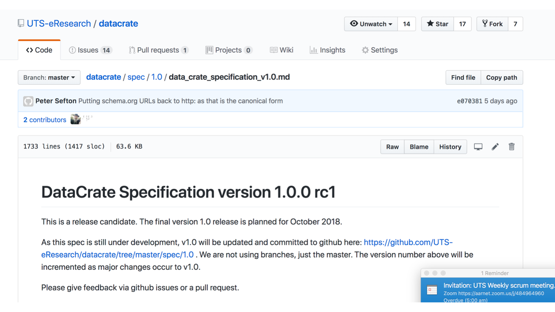This screenshot has height=312, width=555.
Task: Click the calendar icon in reminder notification
Action: coord(432,290)
